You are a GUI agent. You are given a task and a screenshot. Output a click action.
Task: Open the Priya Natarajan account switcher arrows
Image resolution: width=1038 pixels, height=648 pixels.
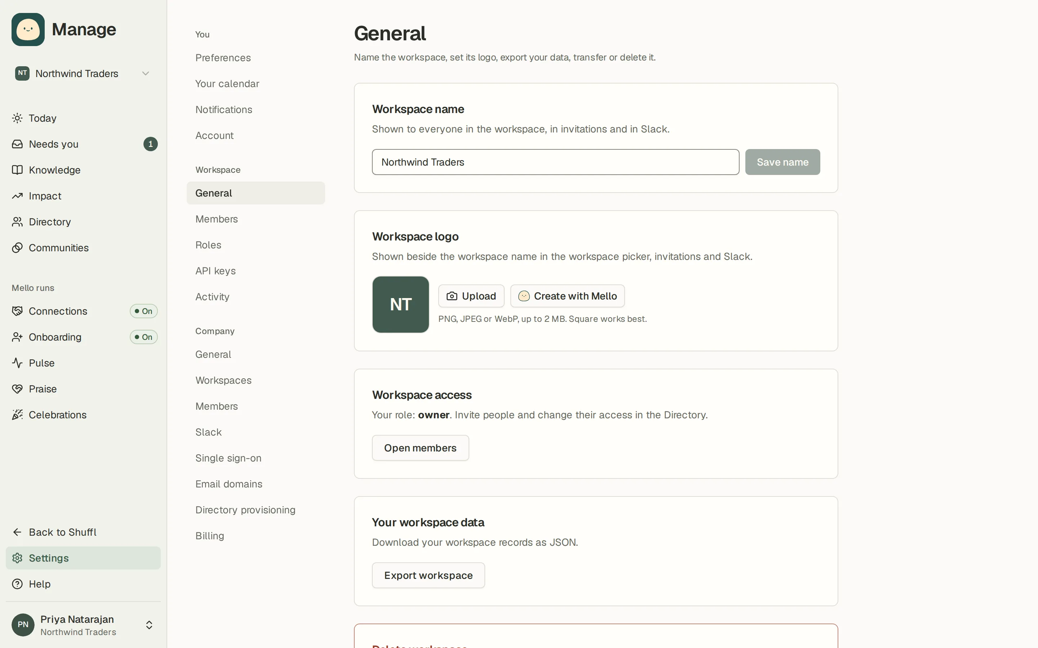point(149,625)
